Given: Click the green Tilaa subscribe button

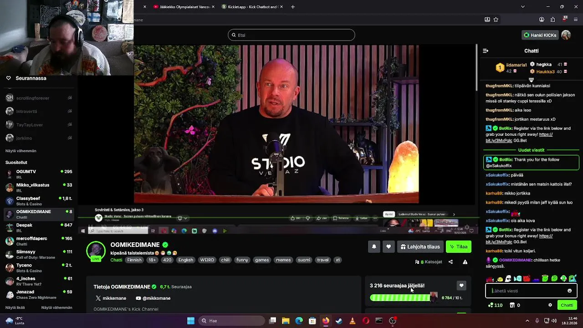Looking at the screenshot, I should click(x=459, y=247).
